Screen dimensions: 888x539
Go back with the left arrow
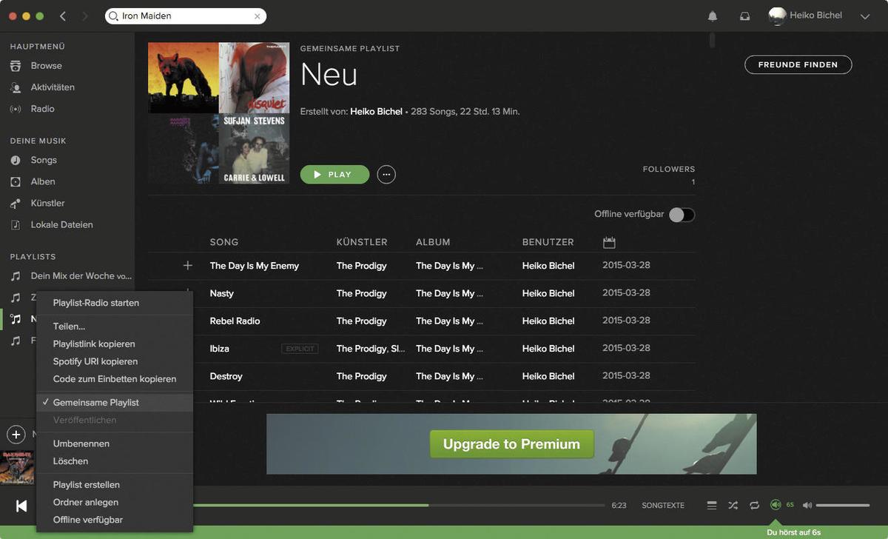pyautogui.click(x=63, y=16)
